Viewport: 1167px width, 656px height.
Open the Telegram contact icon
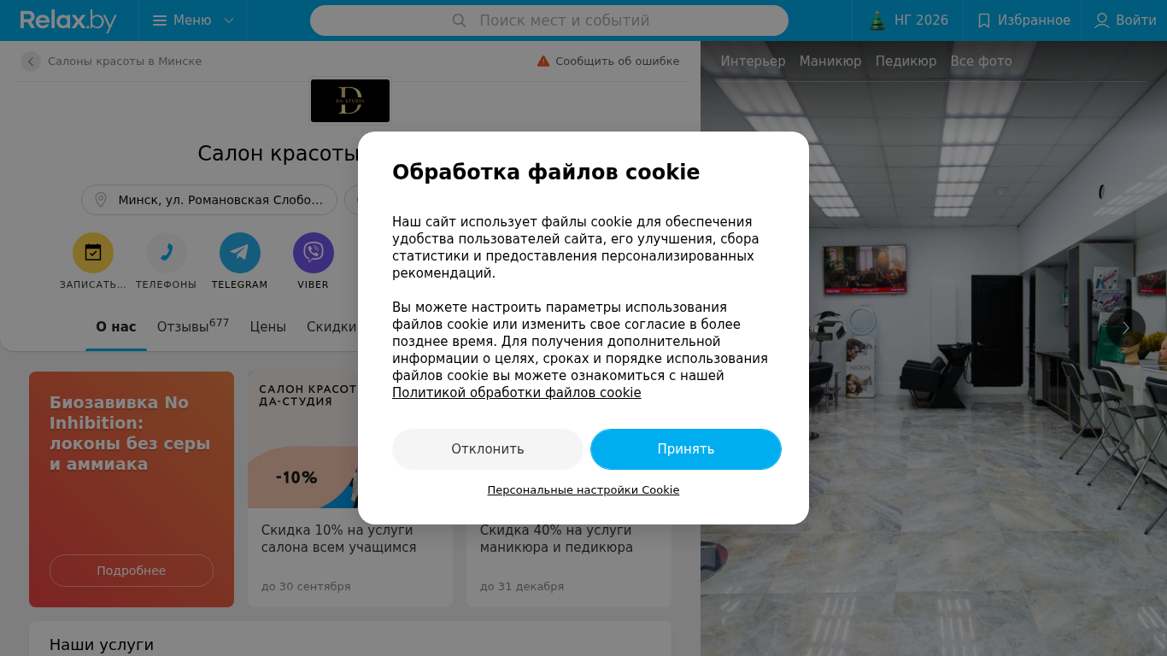coord(240,253)
